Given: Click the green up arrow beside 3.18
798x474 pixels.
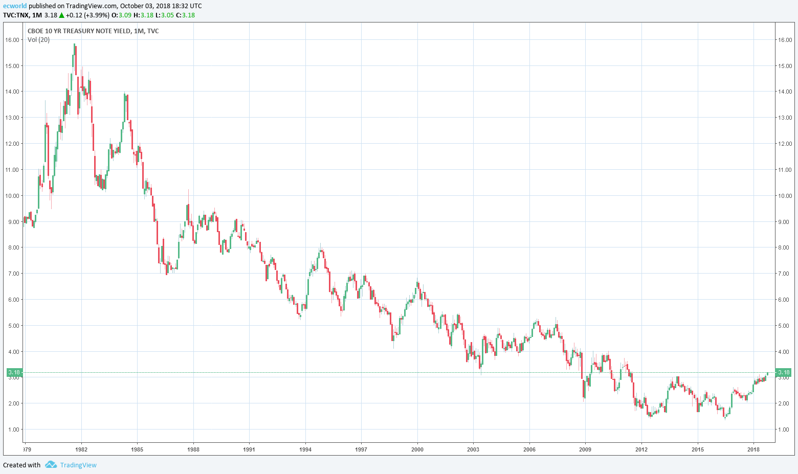Looking at the screenshot, I should coord(61,15).
